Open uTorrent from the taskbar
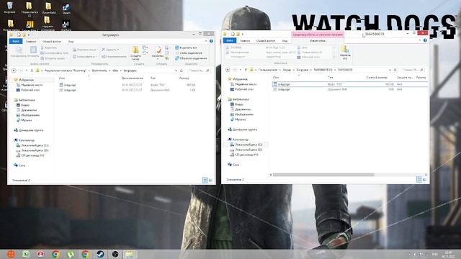The height and width of the screenshot is (259, 461). [x=71, y=254]
